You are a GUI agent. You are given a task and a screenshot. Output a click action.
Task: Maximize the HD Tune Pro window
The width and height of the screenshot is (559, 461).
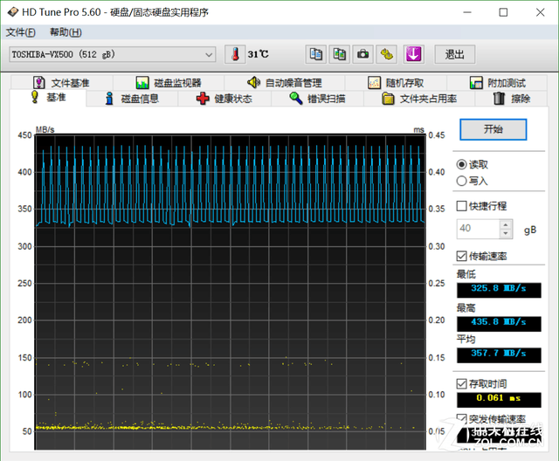coord(503,12)
